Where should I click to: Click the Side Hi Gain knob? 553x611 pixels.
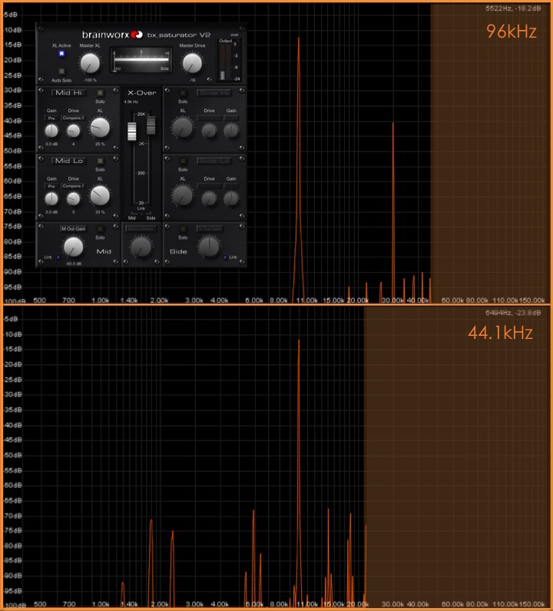click(231, 131)
